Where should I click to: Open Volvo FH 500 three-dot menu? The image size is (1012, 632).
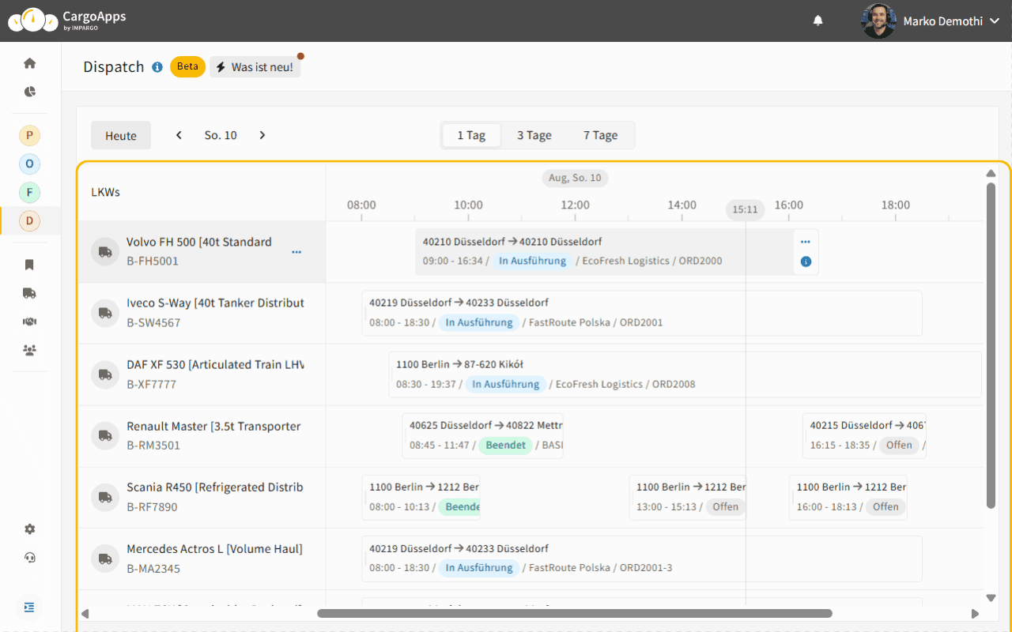coord(296,252)
